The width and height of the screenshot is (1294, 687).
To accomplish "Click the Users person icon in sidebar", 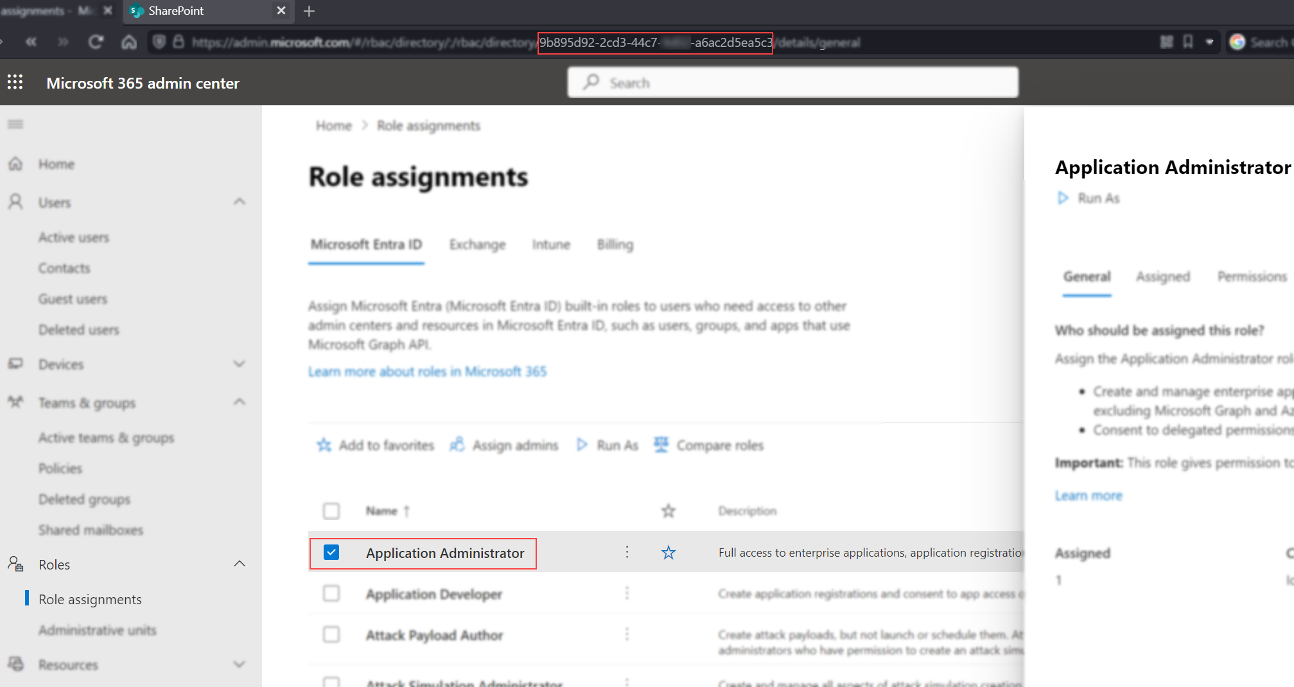I will (x=15, y=202).
